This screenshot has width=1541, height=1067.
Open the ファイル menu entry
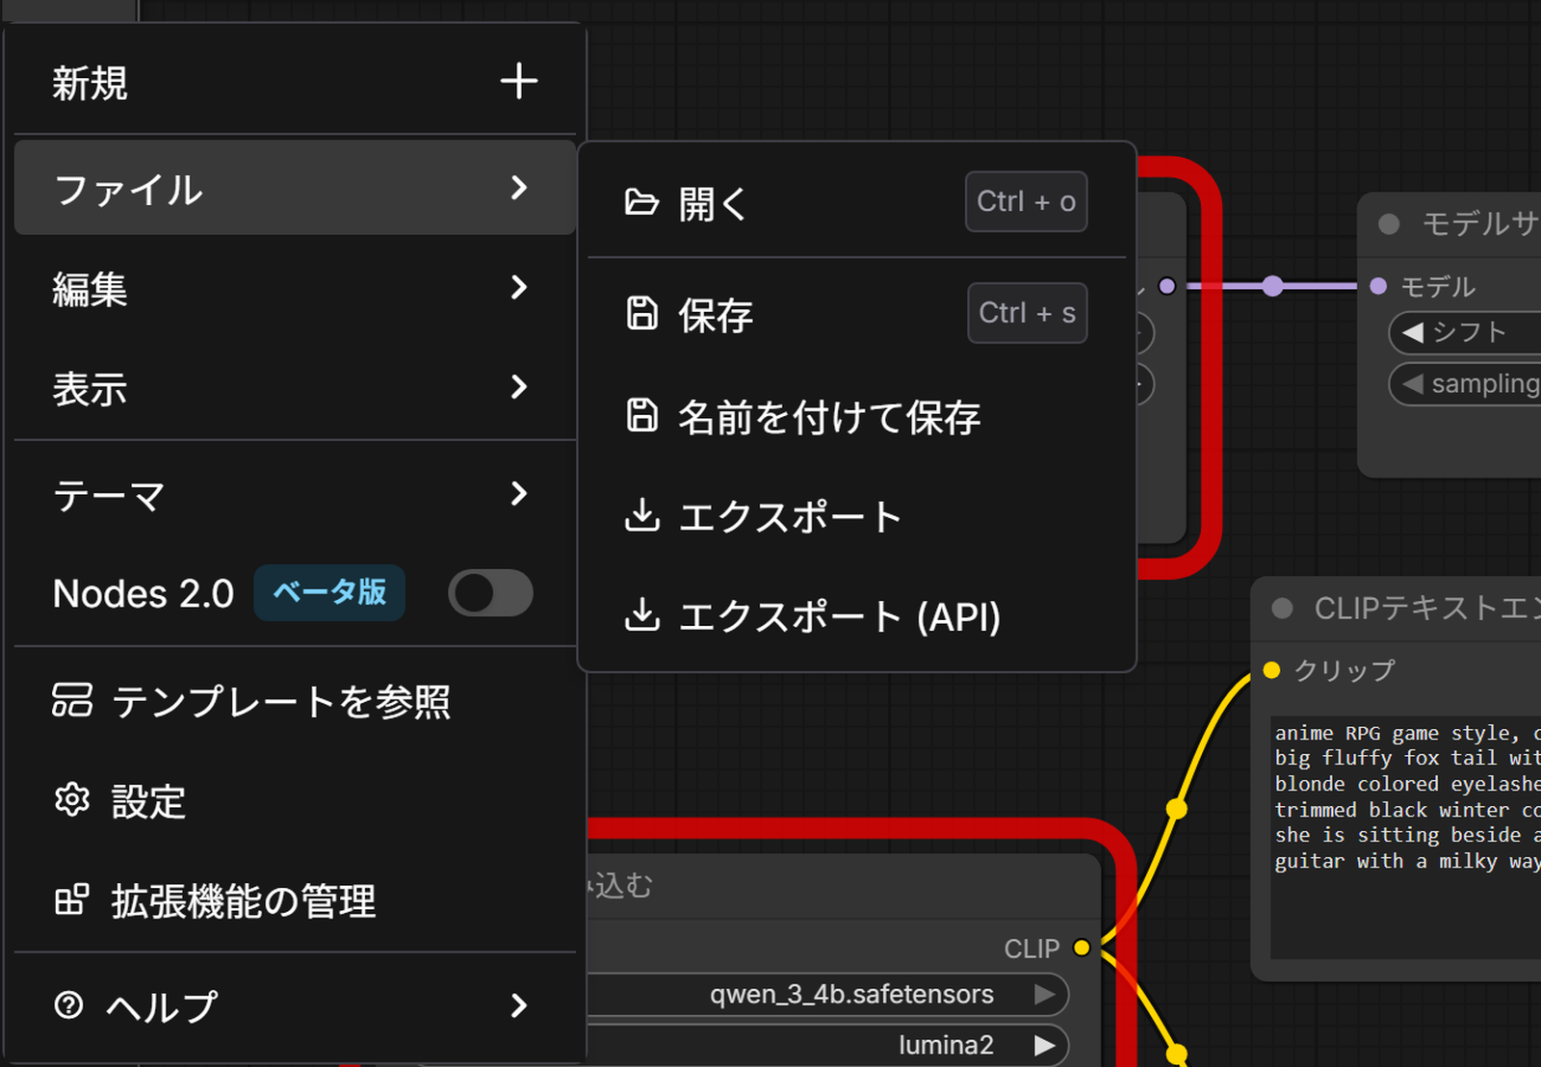click(295, 188)
